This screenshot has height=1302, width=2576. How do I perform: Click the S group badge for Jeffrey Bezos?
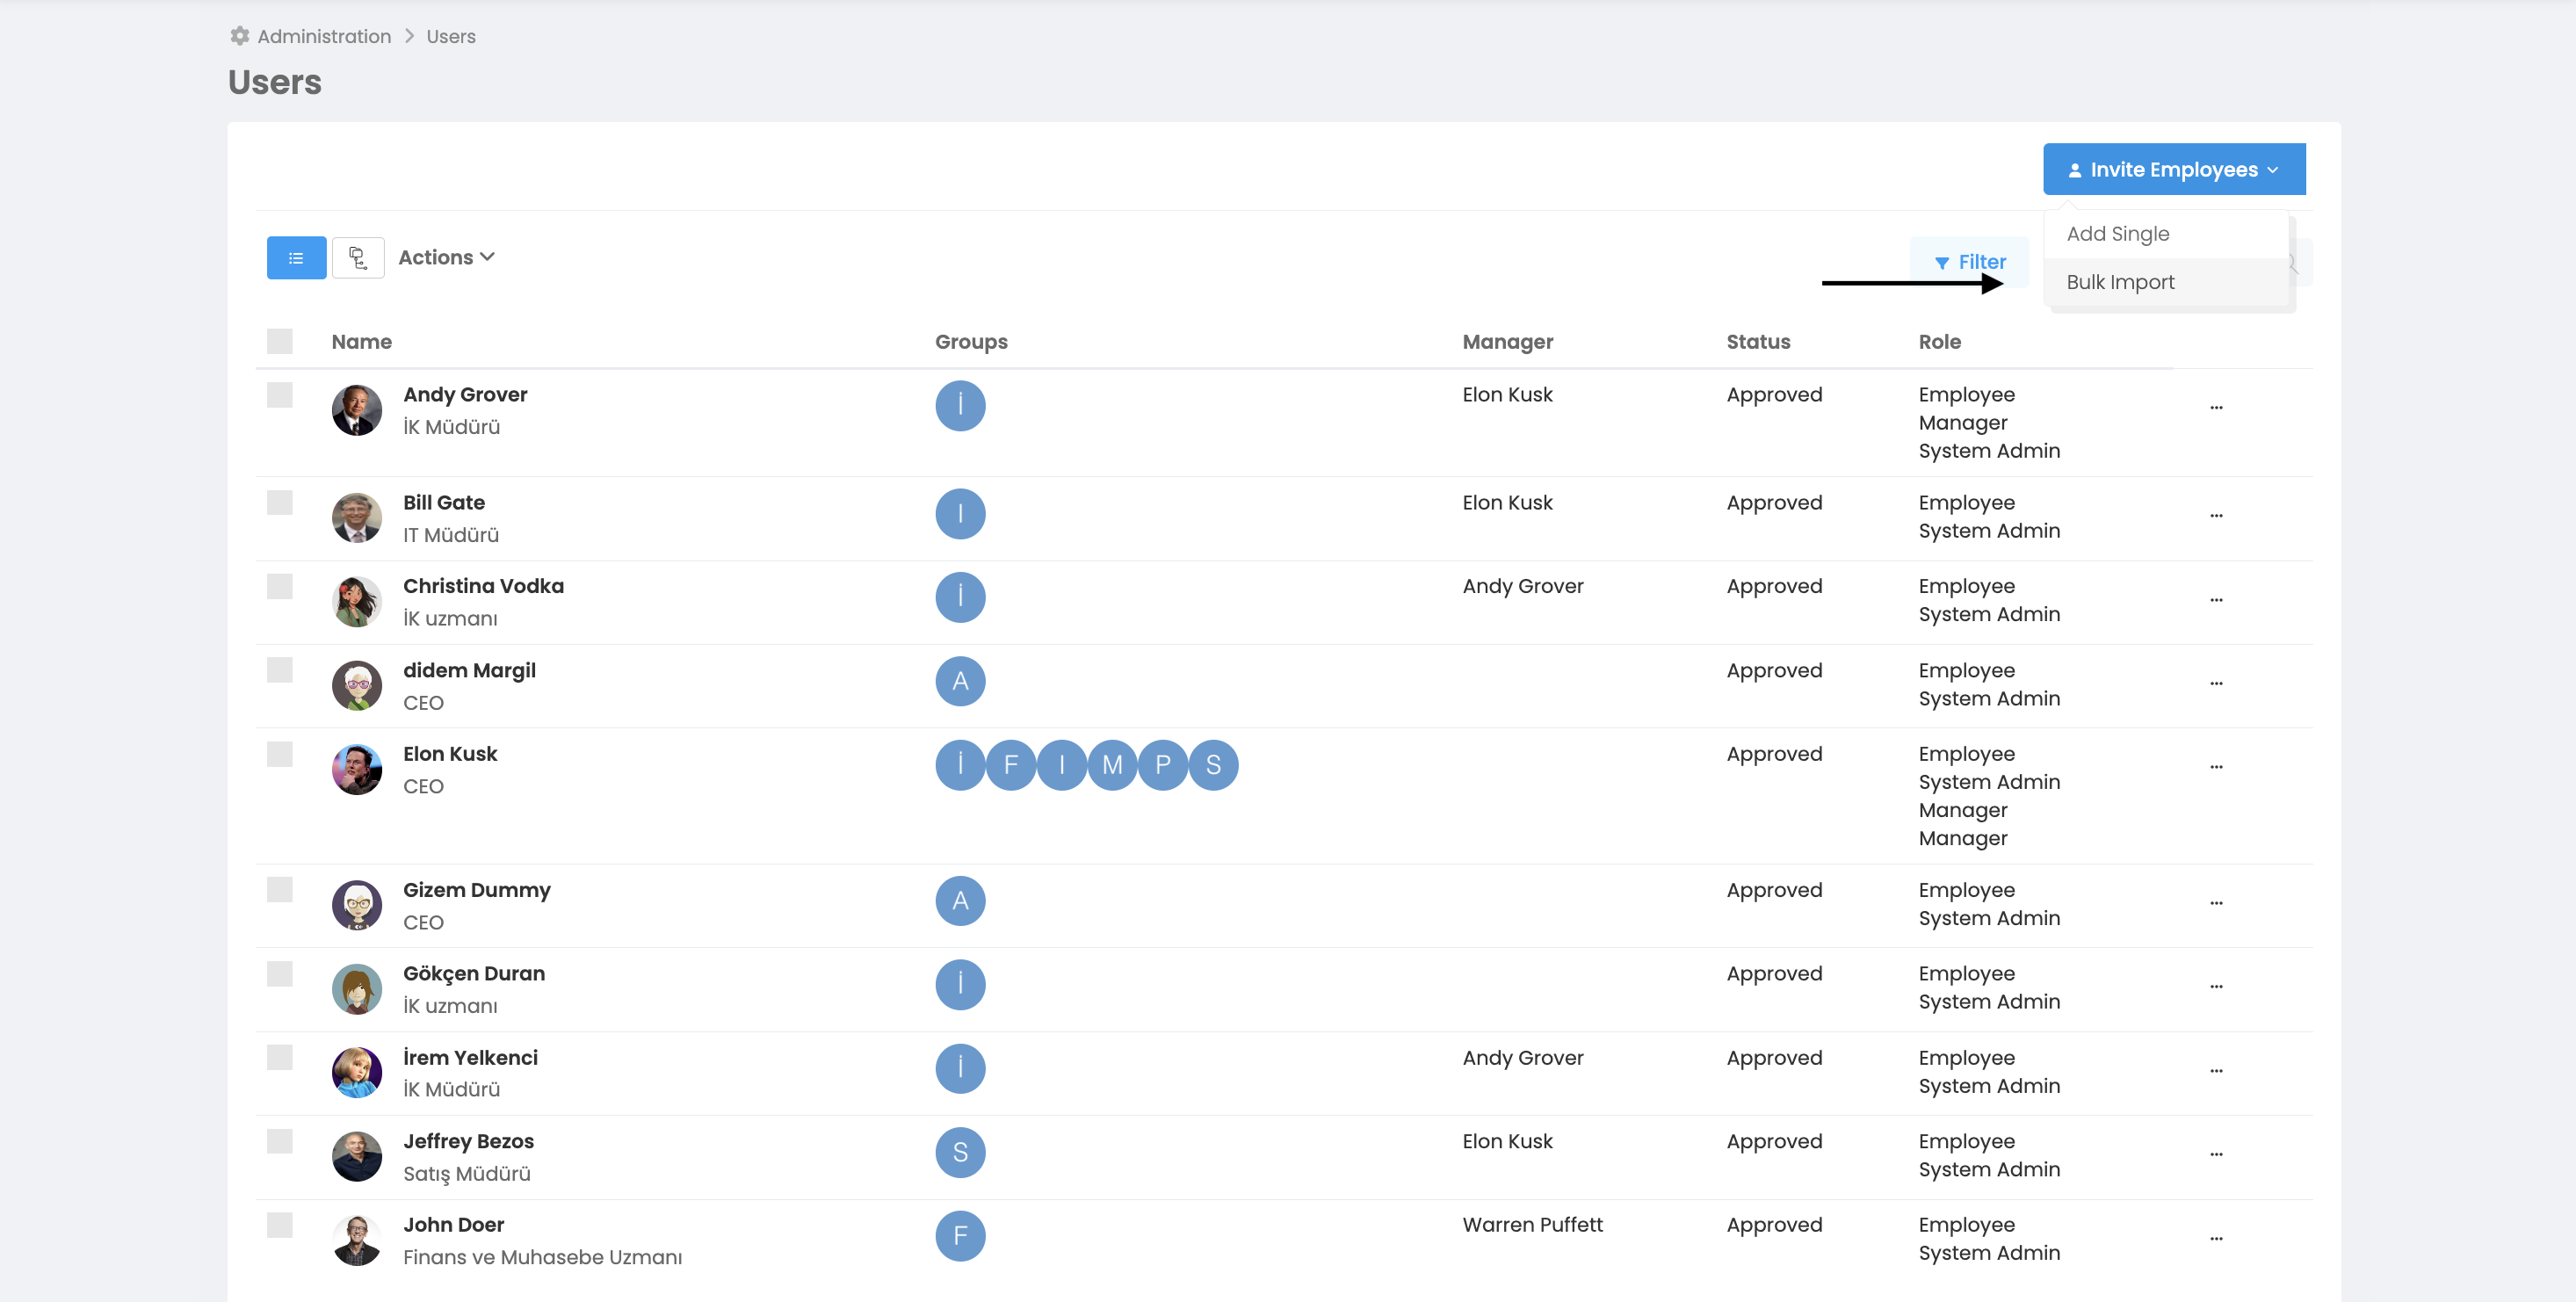click(x=960, y=1152)
